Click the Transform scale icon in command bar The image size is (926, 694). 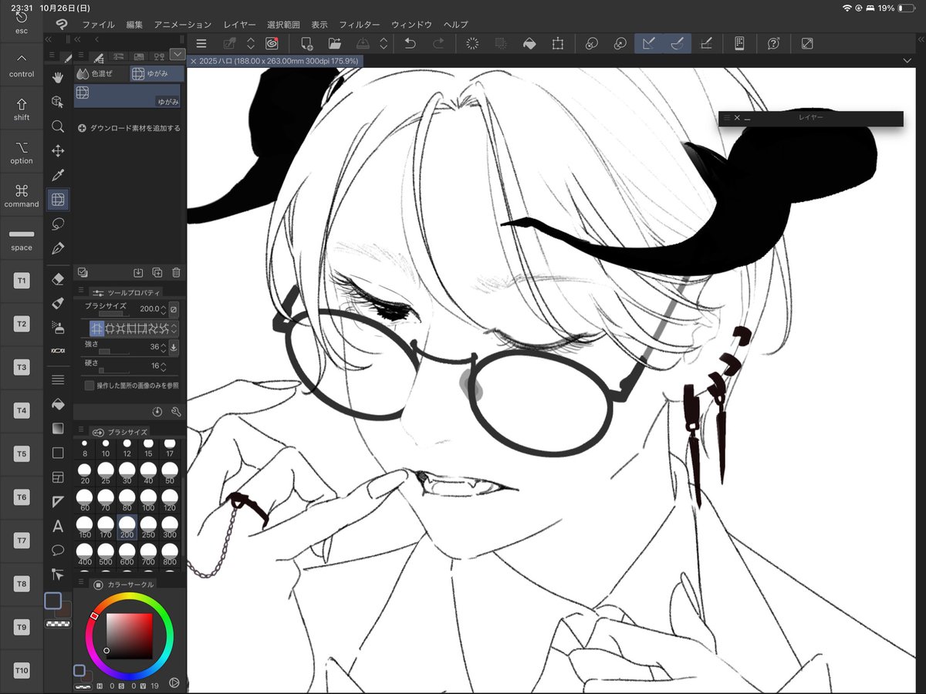click(x=557, y=44)
